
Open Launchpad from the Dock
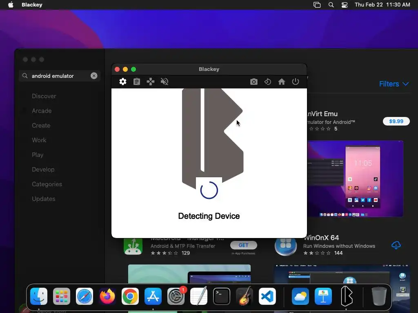62,296
